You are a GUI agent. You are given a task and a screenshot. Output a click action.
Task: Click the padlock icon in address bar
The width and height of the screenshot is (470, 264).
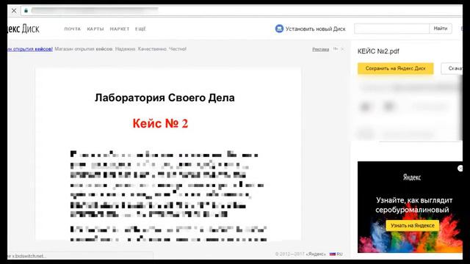tap(26, 11)
